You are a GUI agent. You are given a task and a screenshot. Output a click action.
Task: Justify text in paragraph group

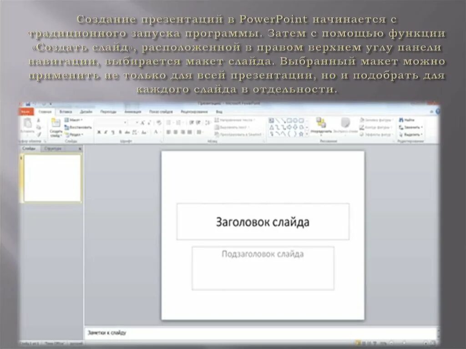(190, 132)
